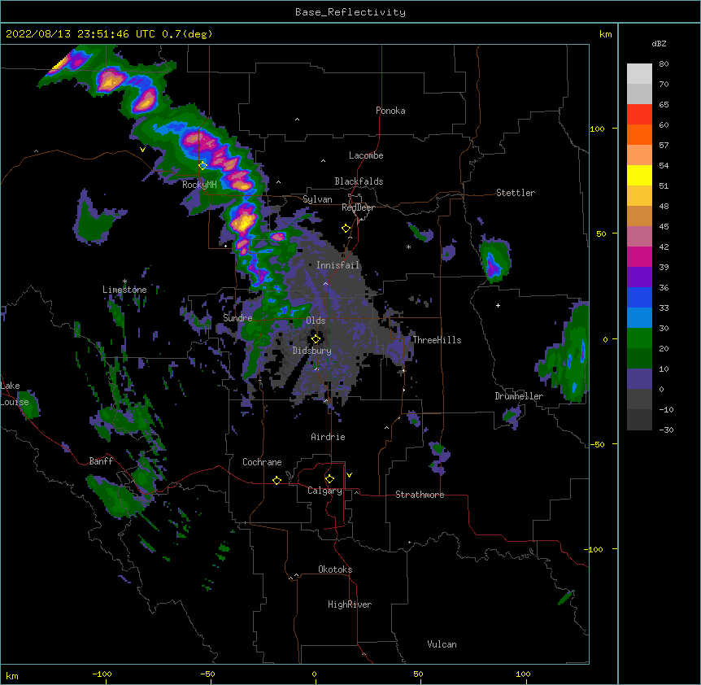Select the yellow diamond marker under Cochrane
Viewport: 701px width, 685px height.
[x=276, y=480]
